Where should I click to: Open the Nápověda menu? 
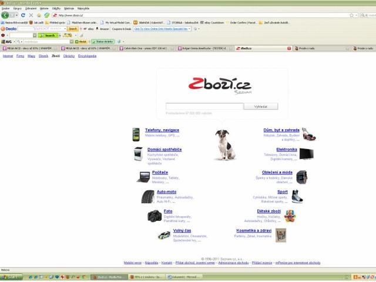[x=83, y=8]
